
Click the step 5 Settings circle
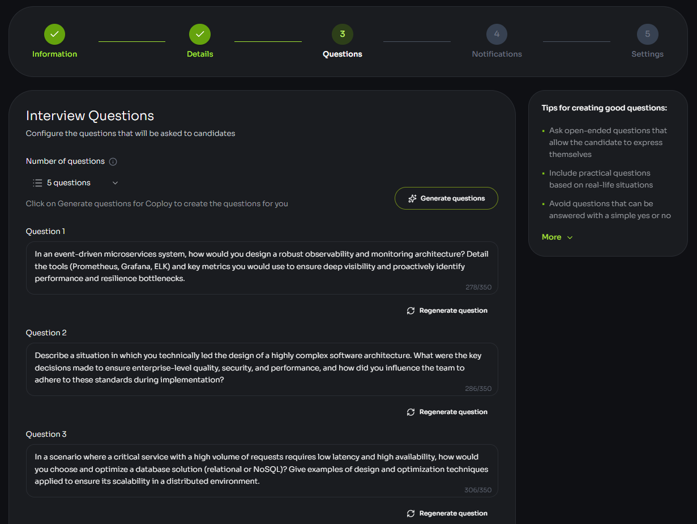(x=647, y=34)
